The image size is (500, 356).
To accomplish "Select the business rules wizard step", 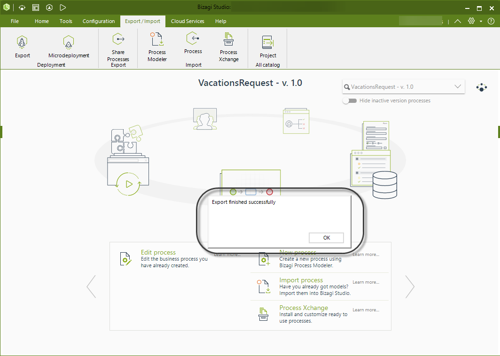I will click(x=296, y=121).
